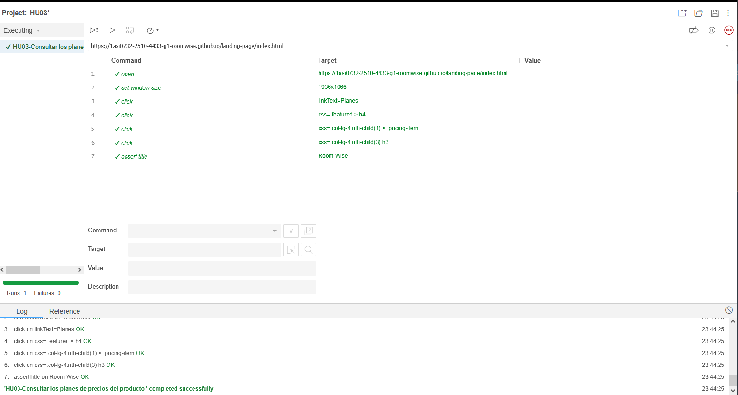Open the three-dot more options menu
The width and height of the screenshot is (738, 395).
(728, 13)
